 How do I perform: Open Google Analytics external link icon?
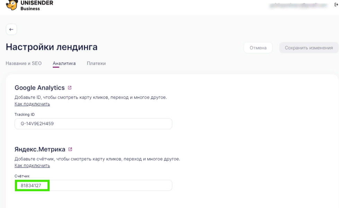pyautogui.click(x=70, y=88)
